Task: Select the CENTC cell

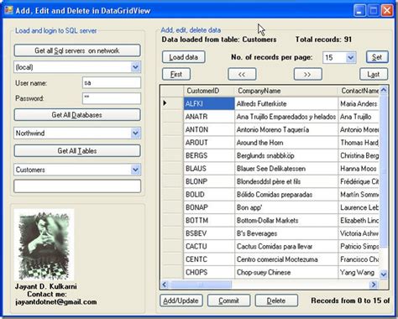Action: point(209,259)
